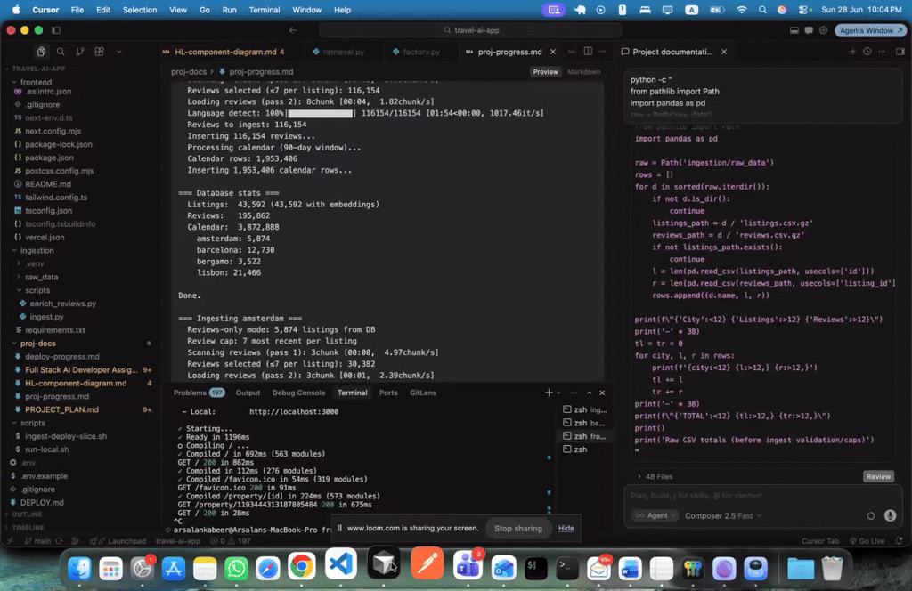Switch to Problems panel tab
This screenshot has width=912, height=591.
[x=199, y=393]
